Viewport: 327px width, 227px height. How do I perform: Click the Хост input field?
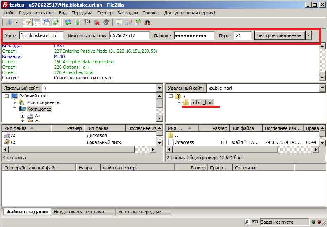(42, 35)
